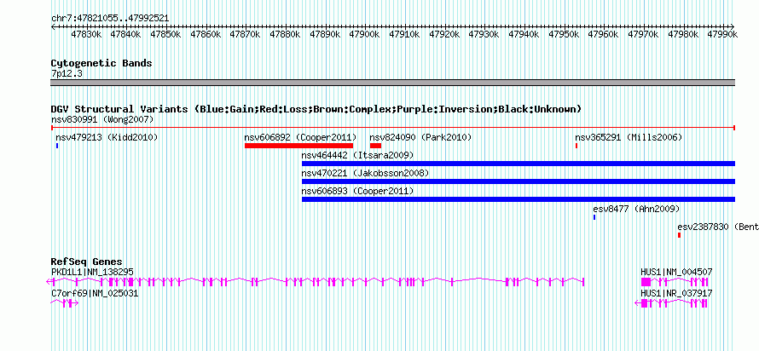
Task: Select the HUS1 NM_004507 gene glyph
Action: tap(675, 281)
